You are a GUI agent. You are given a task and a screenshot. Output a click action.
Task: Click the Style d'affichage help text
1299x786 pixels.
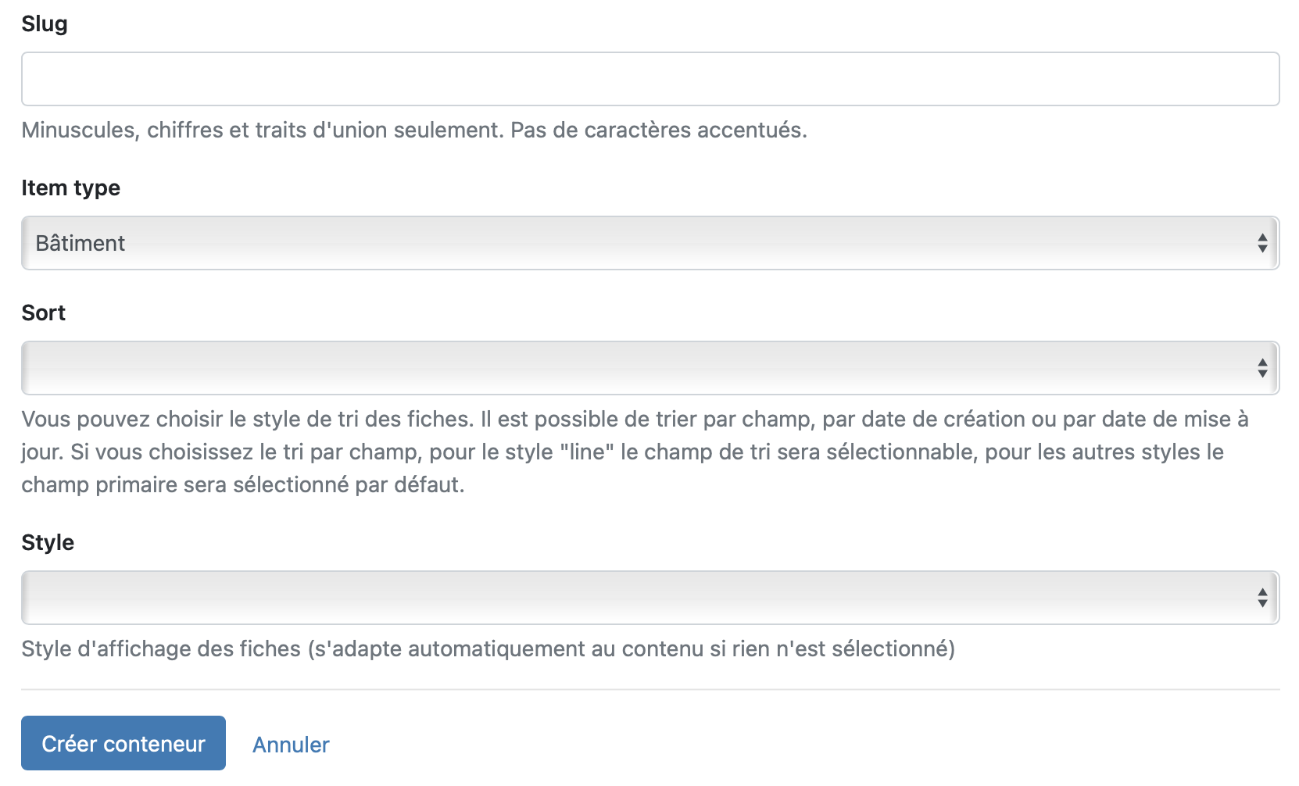click(x=488, y=649)
